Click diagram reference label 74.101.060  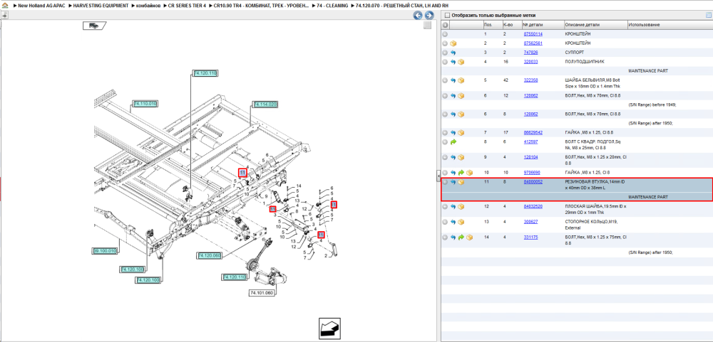pyautogui.click(x=262, y=293)
